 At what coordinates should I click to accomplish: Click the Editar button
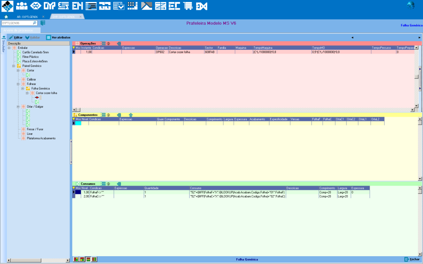click(15, 37)
